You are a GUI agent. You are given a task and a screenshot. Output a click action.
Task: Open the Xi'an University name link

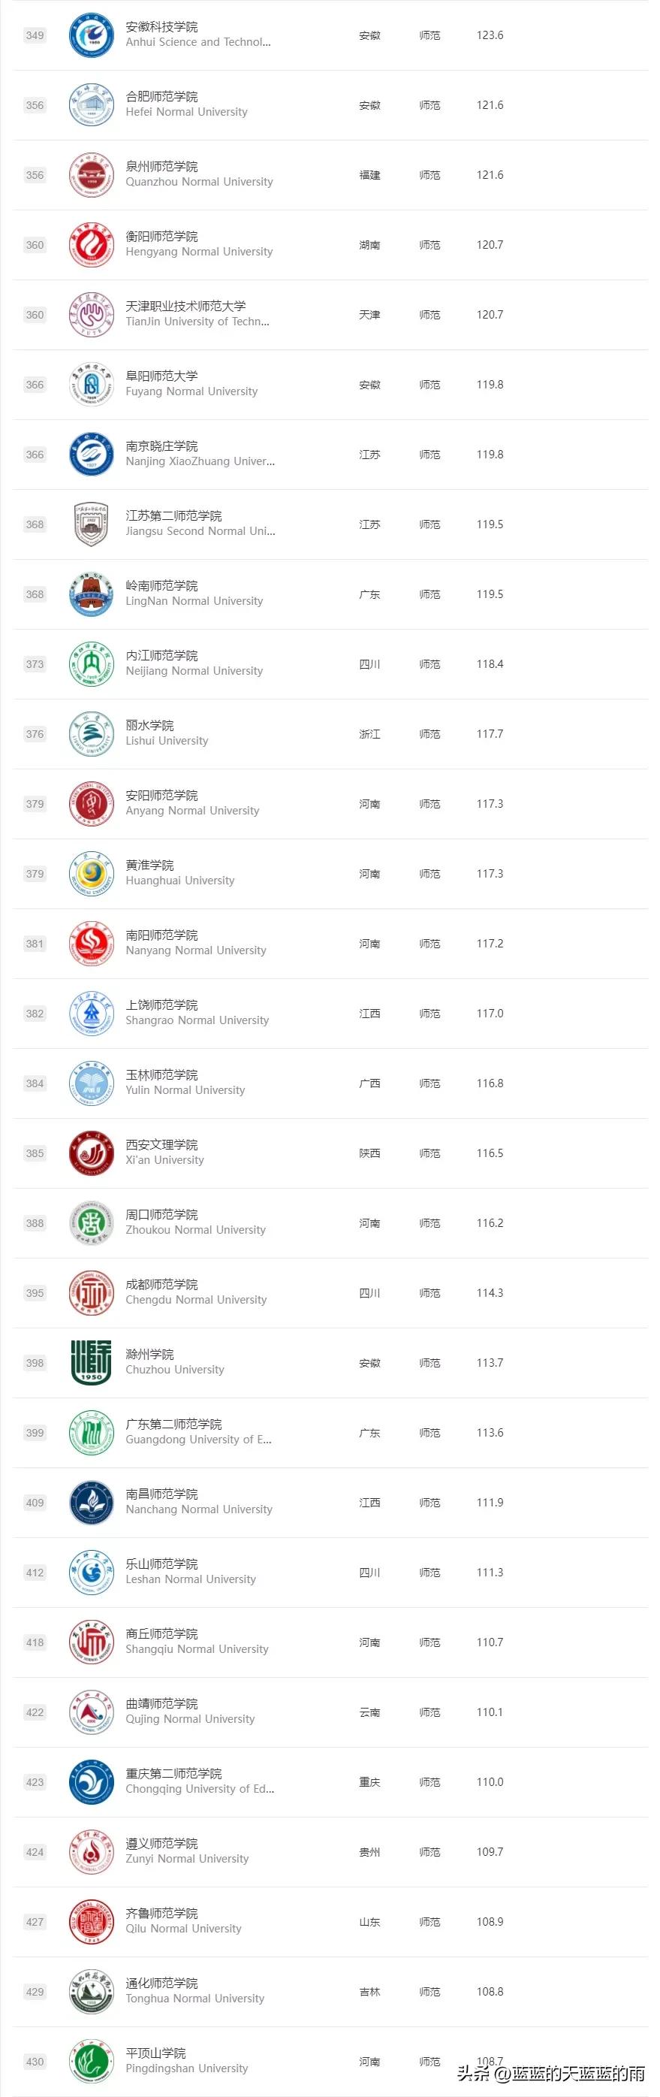[x=164, y=1160]
